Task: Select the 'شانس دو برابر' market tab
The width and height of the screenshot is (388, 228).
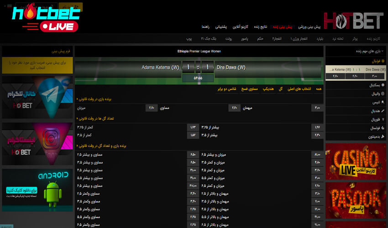Action: click(226, 88)
